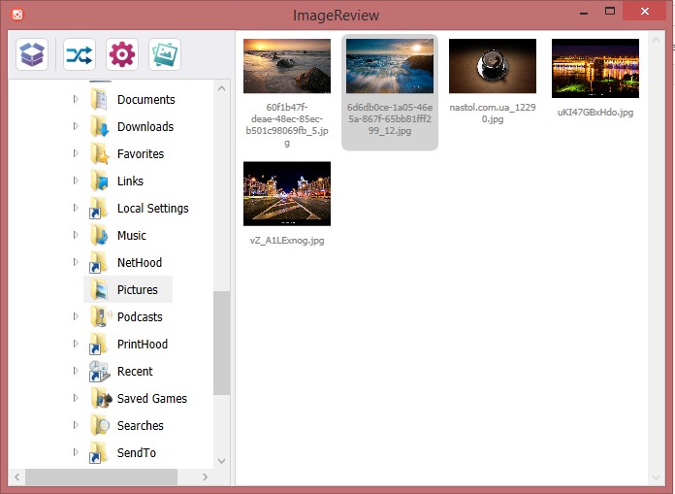675x494 pixels.
Task: Select the blue ocean waves thumbnail
Action: (390, 66)
